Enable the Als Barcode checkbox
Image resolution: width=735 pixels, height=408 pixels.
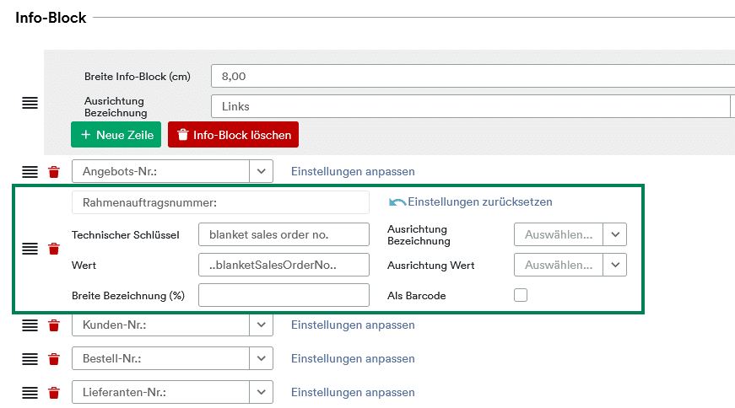pos(521,295)
